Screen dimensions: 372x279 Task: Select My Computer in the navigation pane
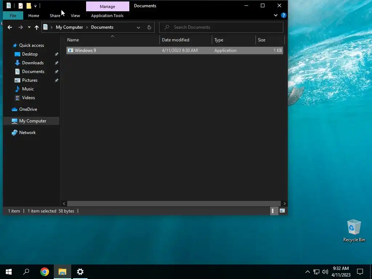point(31,121)
